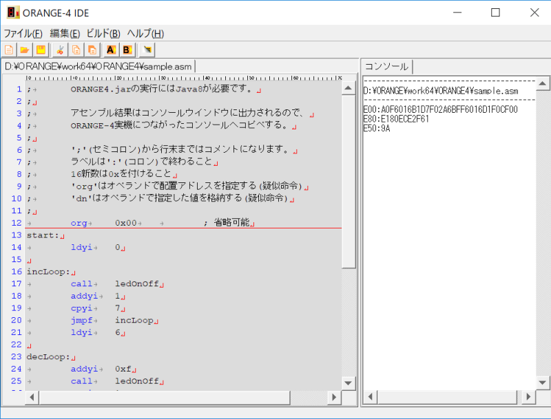
Task: Click the New file toolbar icon
Action: point(9,50)
